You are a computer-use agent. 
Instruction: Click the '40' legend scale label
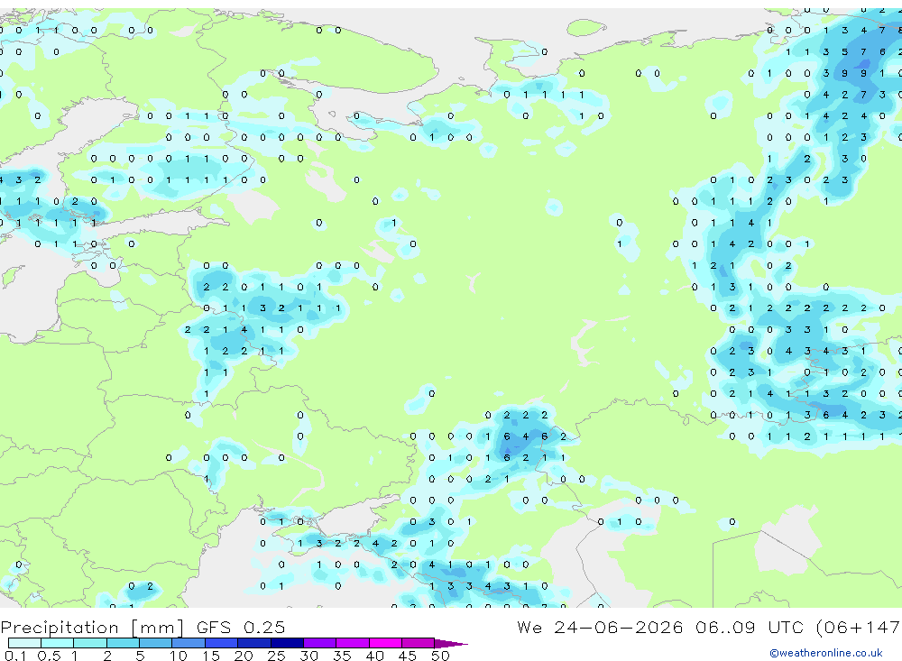[x=374, y=656]
